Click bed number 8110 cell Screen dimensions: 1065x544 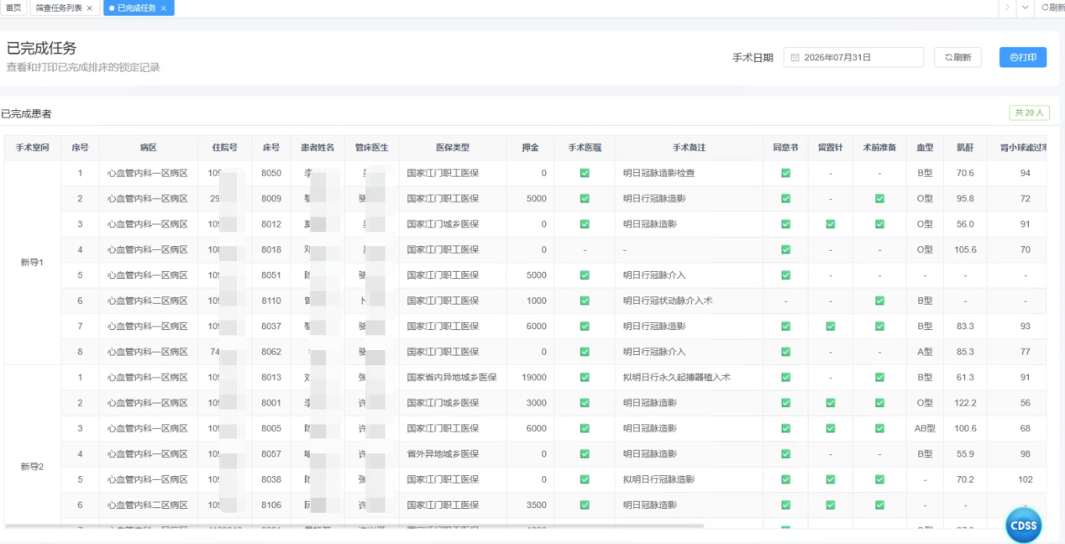coord(271,301)
